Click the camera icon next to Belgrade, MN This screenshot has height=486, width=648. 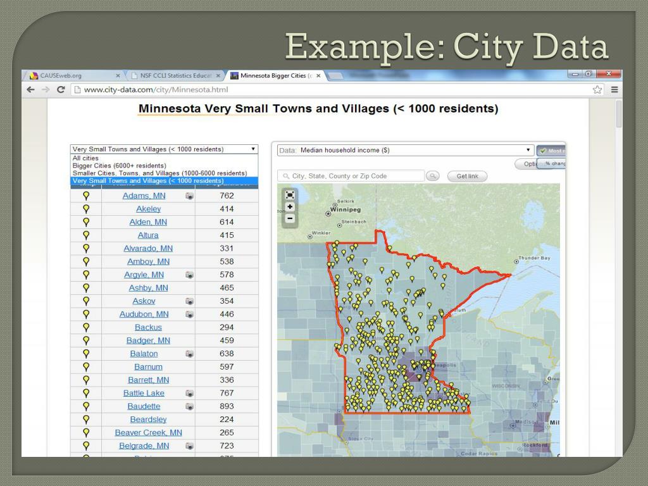pyautogui.click(x=189, y=446)
